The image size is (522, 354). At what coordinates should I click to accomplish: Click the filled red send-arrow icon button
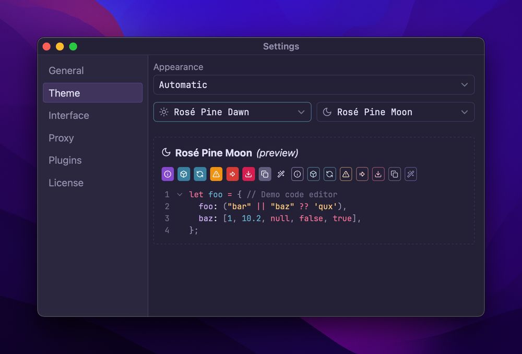(232, 174)
